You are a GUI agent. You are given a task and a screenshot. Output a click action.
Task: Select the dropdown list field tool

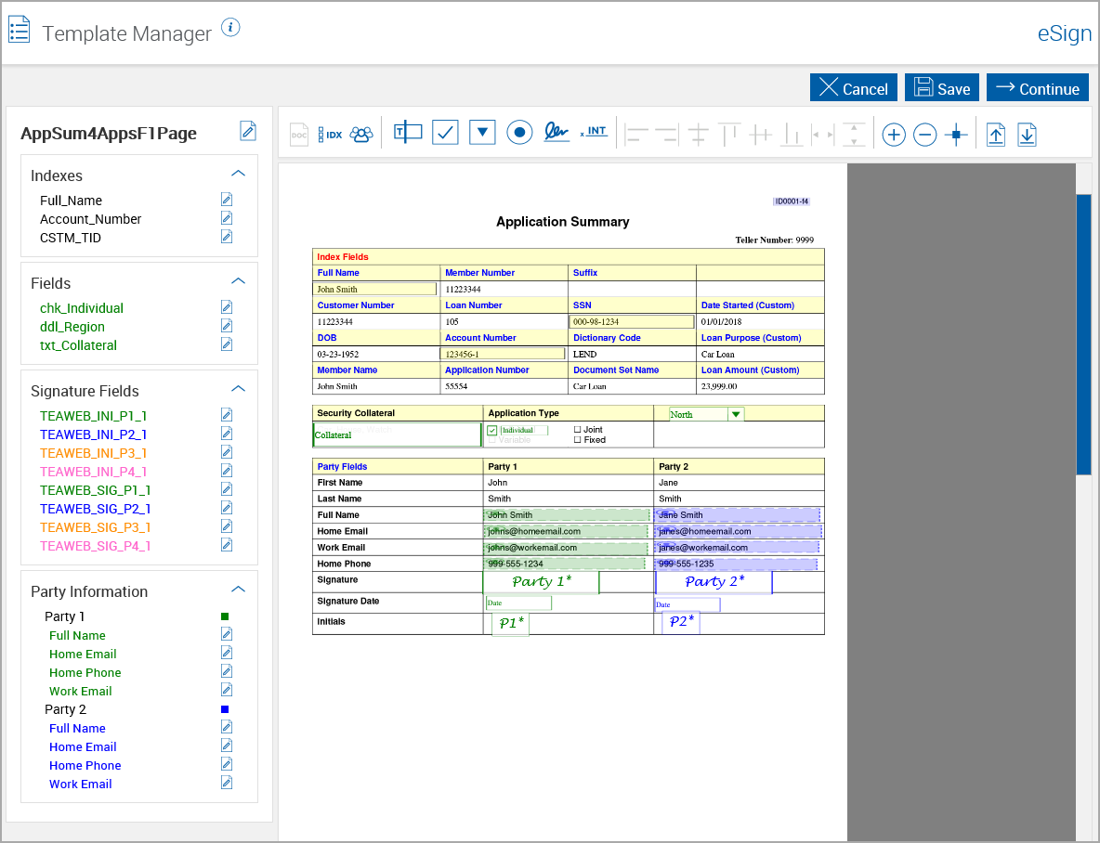[483, 132]
